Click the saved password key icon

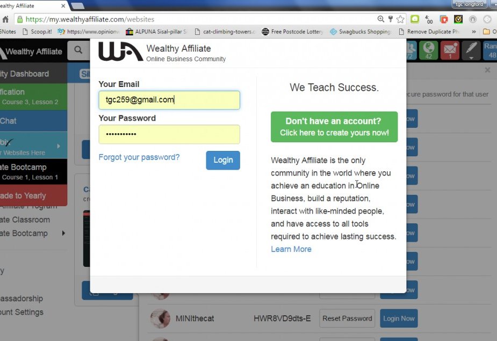[391, 19]
